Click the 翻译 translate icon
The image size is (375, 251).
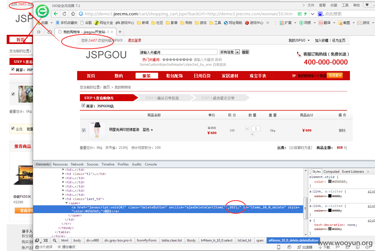321,23
